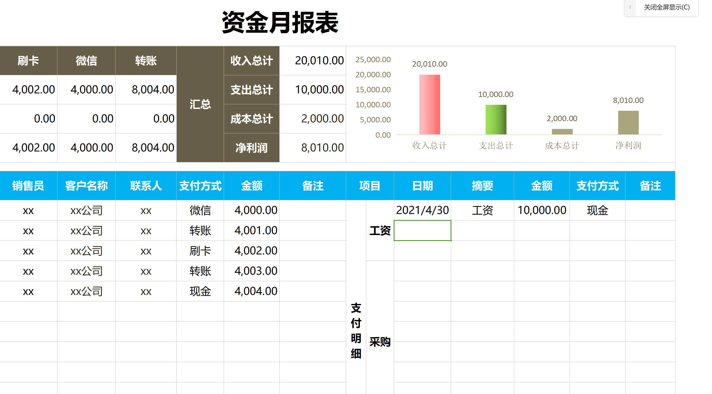Select the 联系人 column header

(146, 185)
